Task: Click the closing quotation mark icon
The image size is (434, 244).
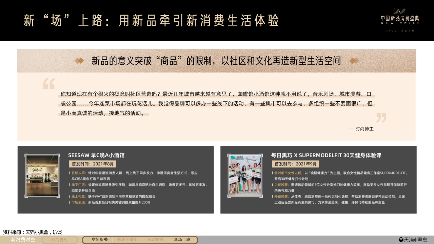Action: 381,118
